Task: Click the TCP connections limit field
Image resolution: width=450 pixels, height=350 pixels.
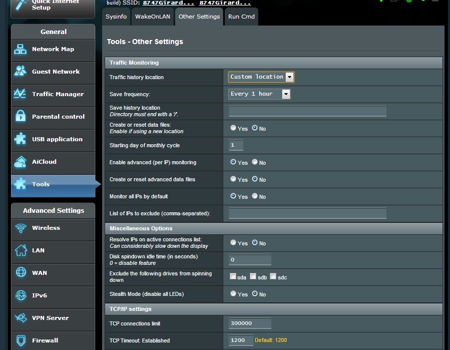Action: tap(250, 323)
